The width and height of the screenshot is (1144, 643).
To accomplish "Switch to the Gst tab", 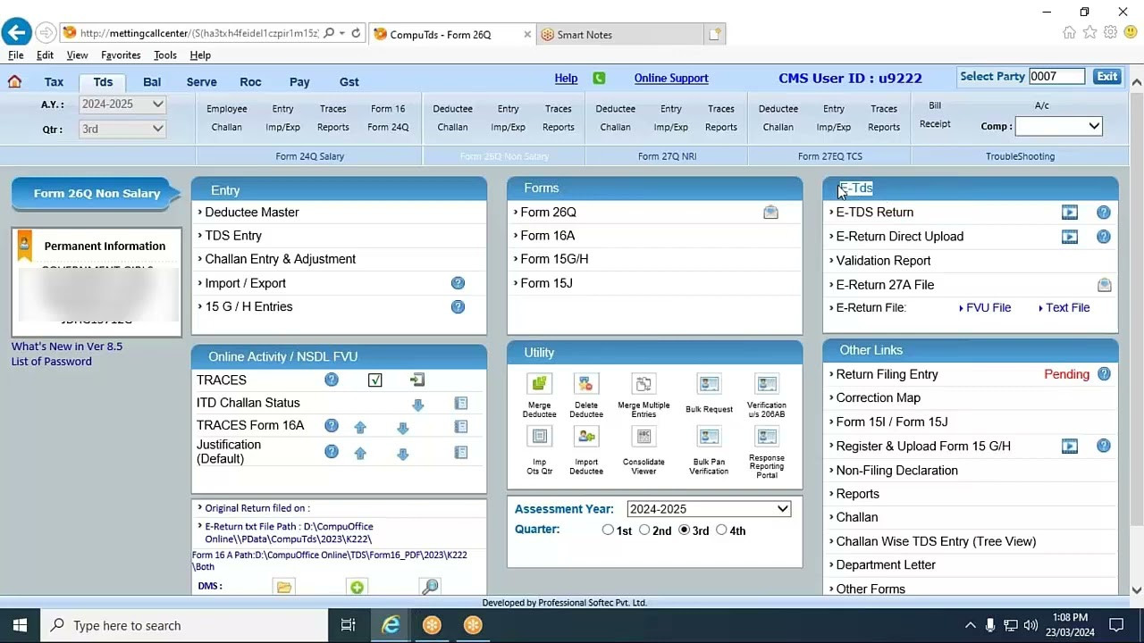I will click(x=349, y=82).
